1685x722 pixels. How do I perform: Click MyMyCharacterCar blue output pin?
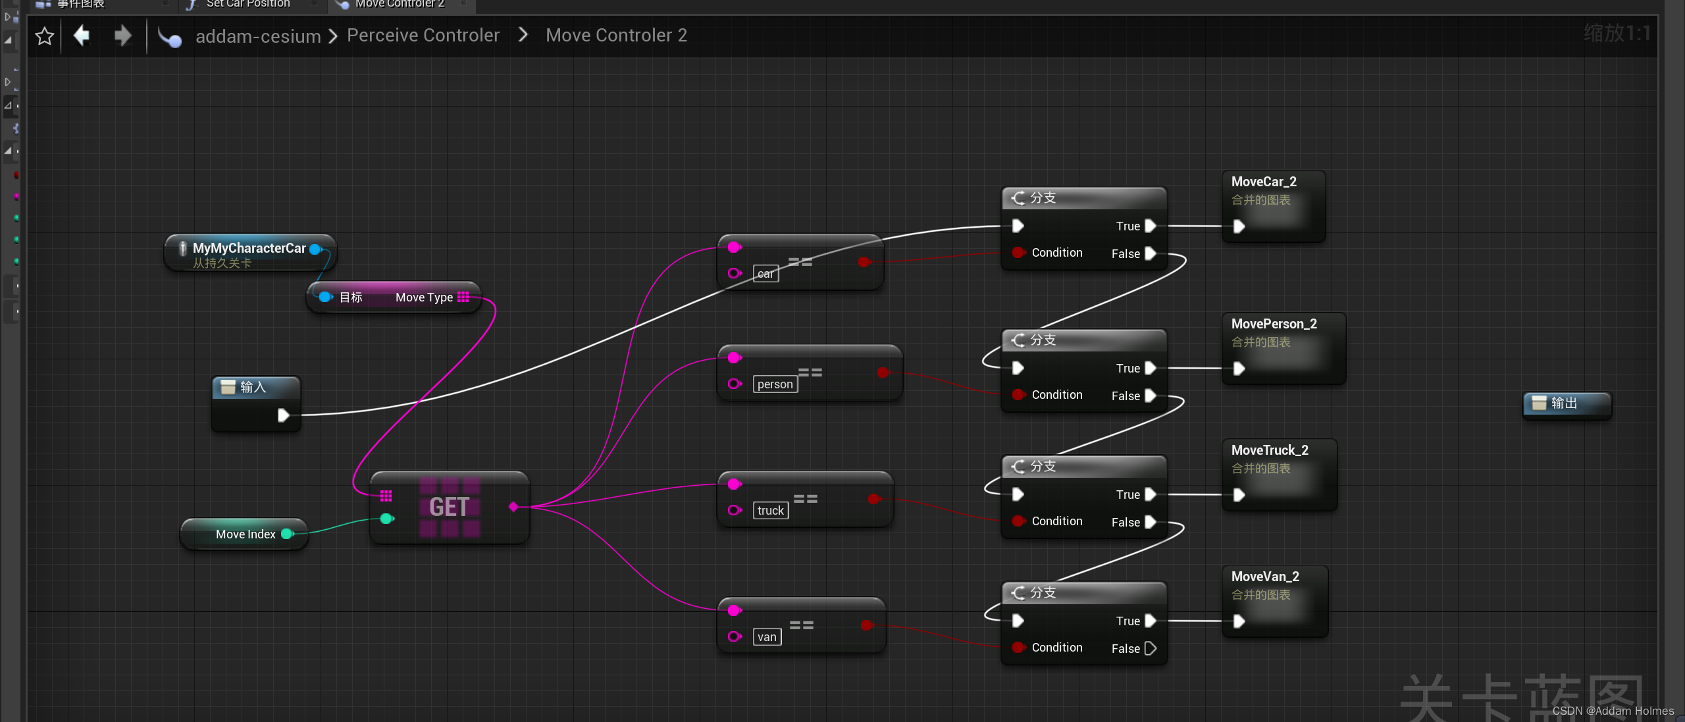pyautogui.click(x=315, y=249)
